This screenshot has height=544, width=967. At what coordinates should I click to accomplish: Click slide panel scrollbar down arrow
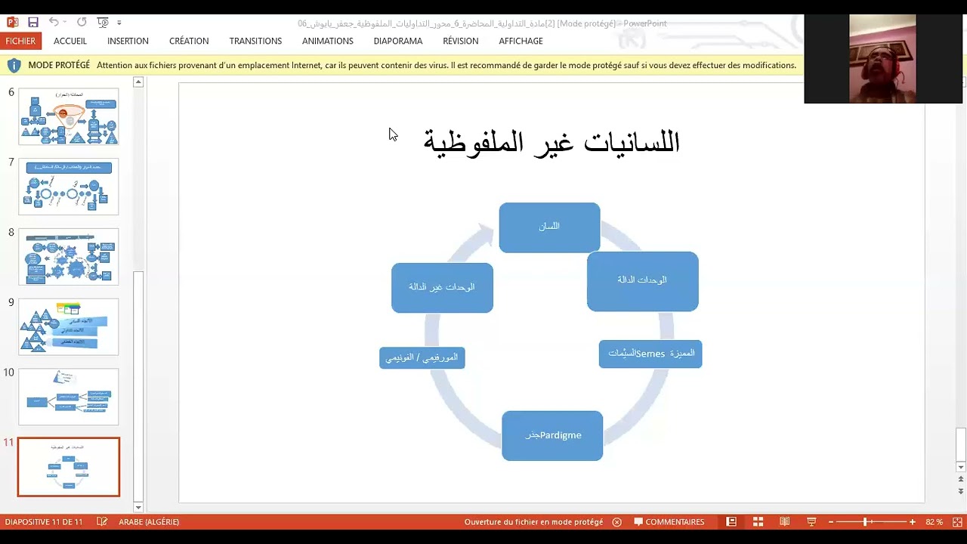click(138, 507)
